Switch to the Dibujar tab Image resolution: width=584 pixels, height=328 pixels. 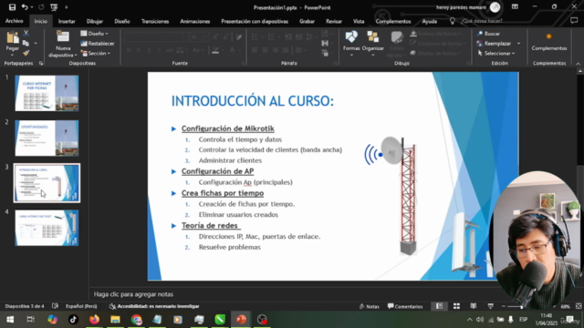(95, 21)
